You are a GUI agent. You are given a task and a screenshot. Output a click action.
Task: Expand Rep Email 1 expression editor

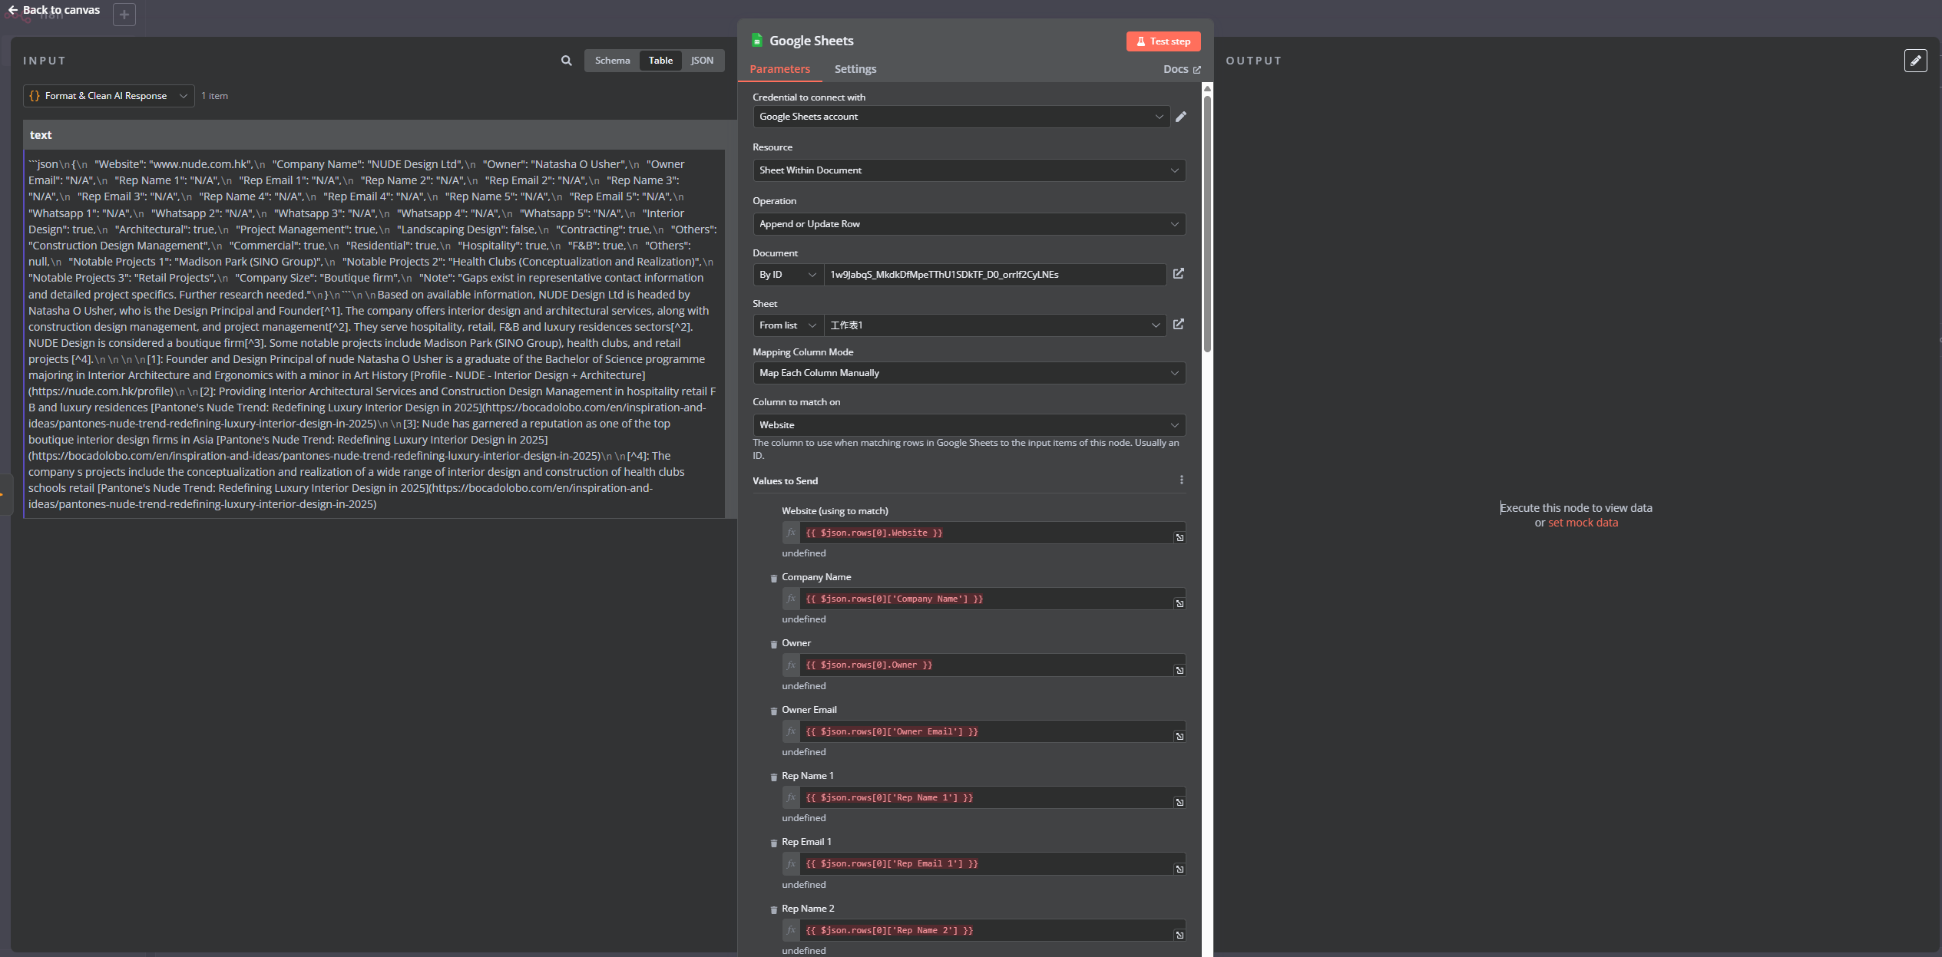click(x=1179, y=869)
